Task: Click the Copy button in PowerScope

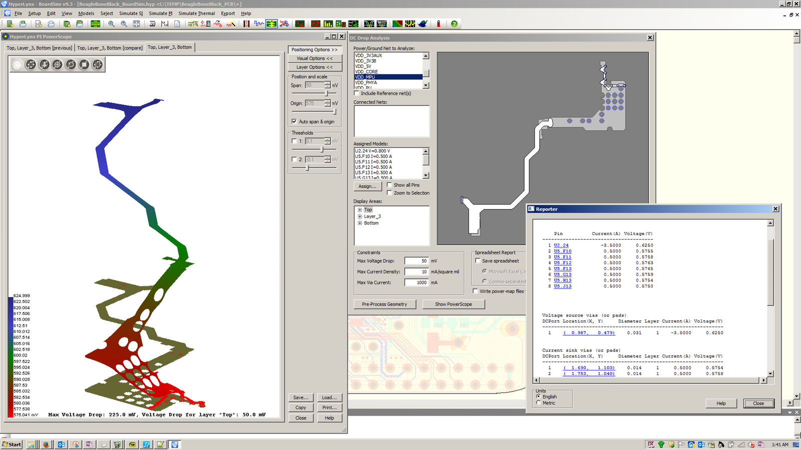Action: [x=301, y=407]
